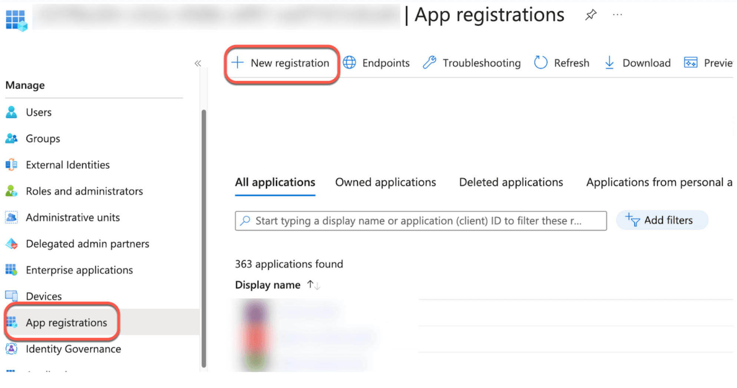
Task: Switch to All applications tab
Action: (275, 183)
